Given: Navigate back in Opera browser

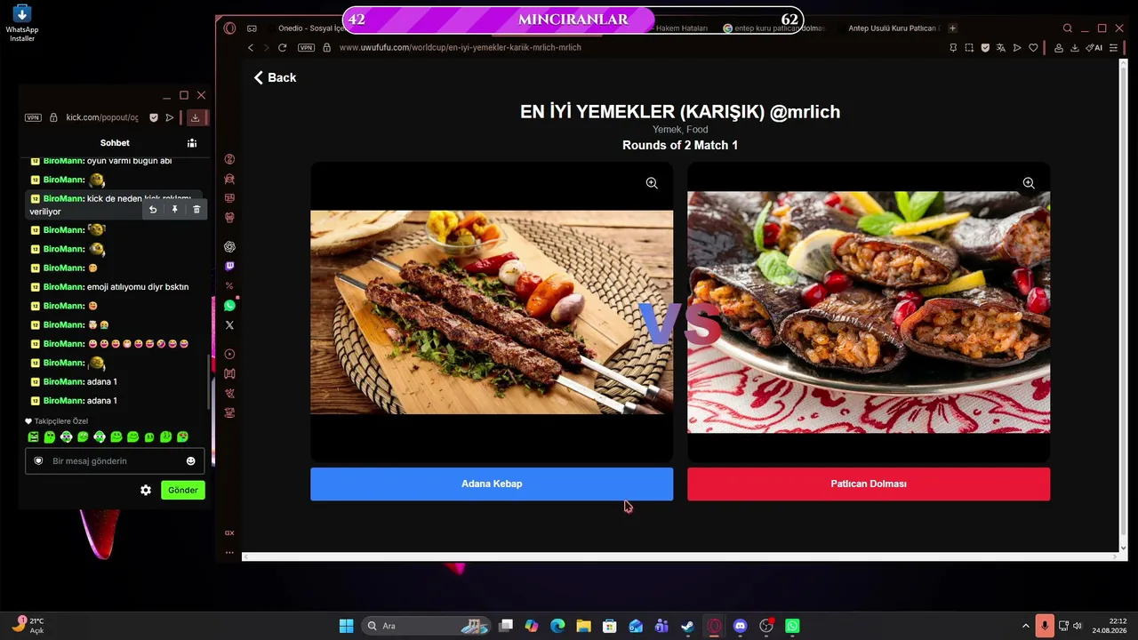Looking at the screenshot, I should click(251, 47).
